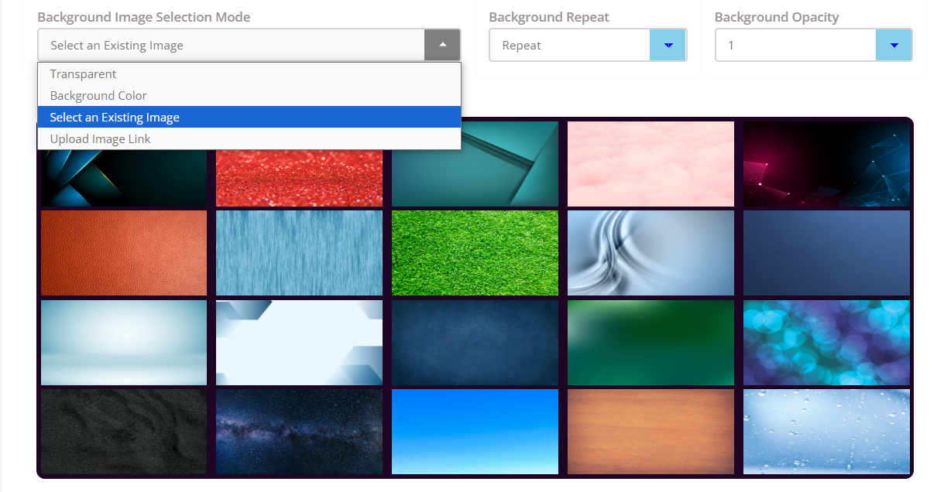The height and width of the screenshot is (492, 944).
Task: Choose Transparent from the dropdown list
Action: pos(83,74)
